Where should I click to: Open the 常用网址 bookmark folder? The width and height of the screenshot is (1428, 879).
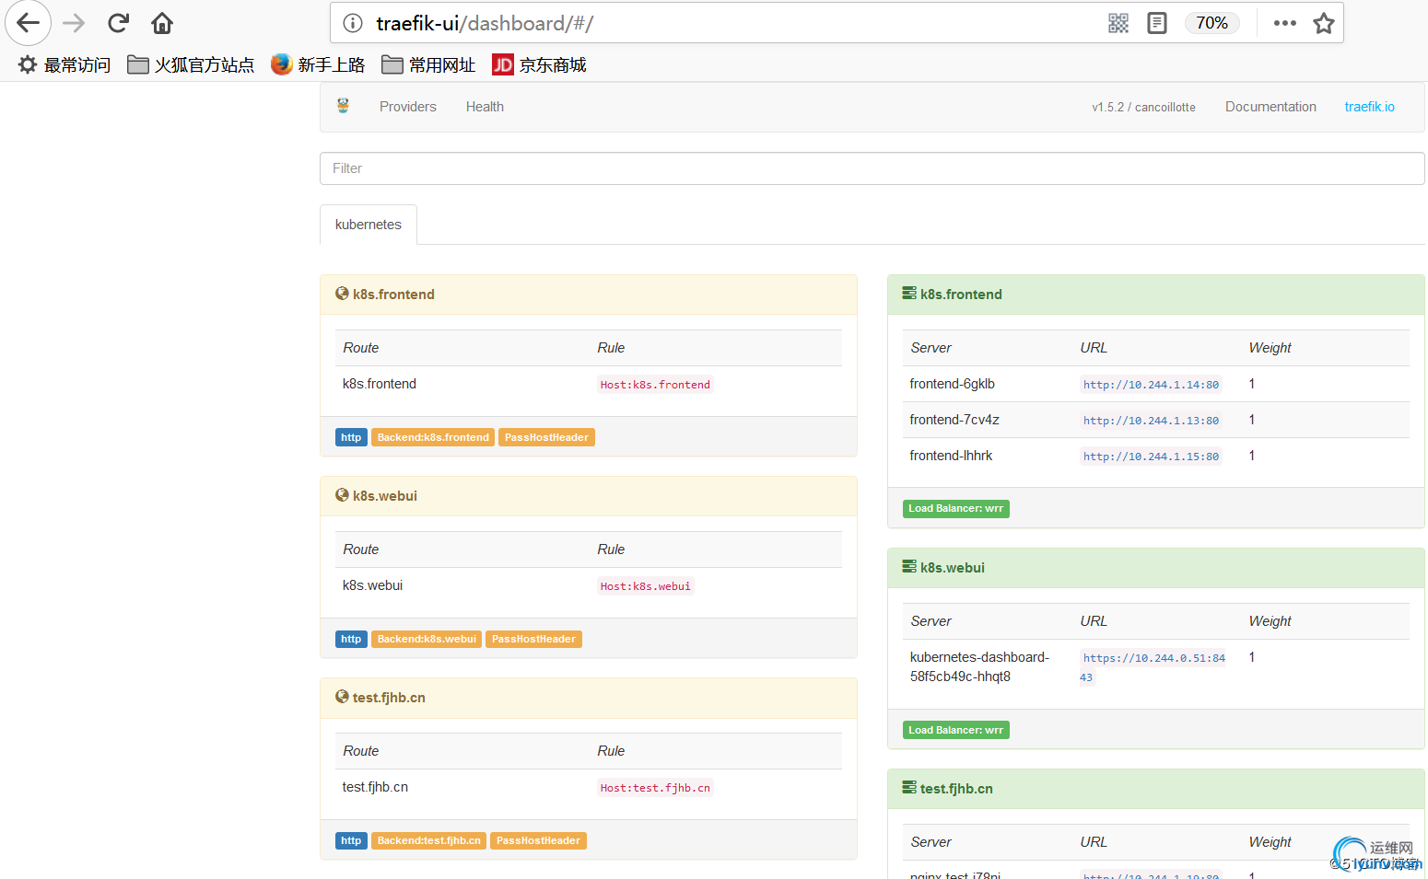[x=428, y=64]
